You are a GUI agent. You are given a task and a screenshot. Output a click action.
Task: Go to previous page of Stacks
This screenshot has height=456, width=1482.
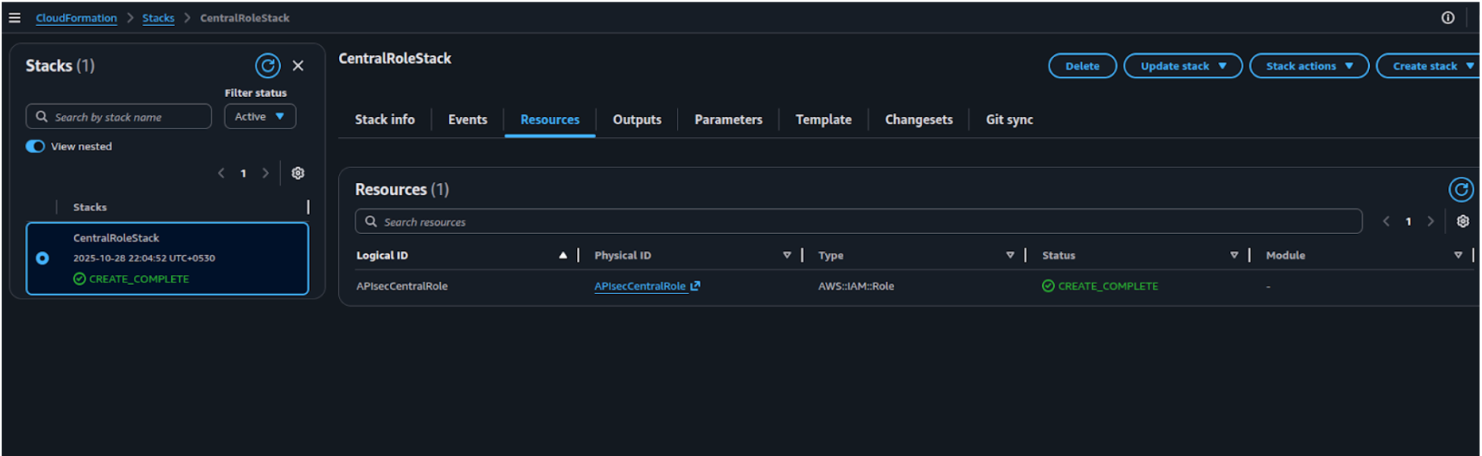[x=221, y=173]
